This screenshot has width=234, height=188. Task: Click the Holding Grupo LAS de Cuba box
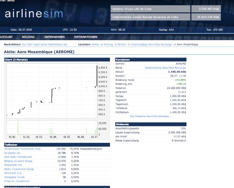click(151, 9)
